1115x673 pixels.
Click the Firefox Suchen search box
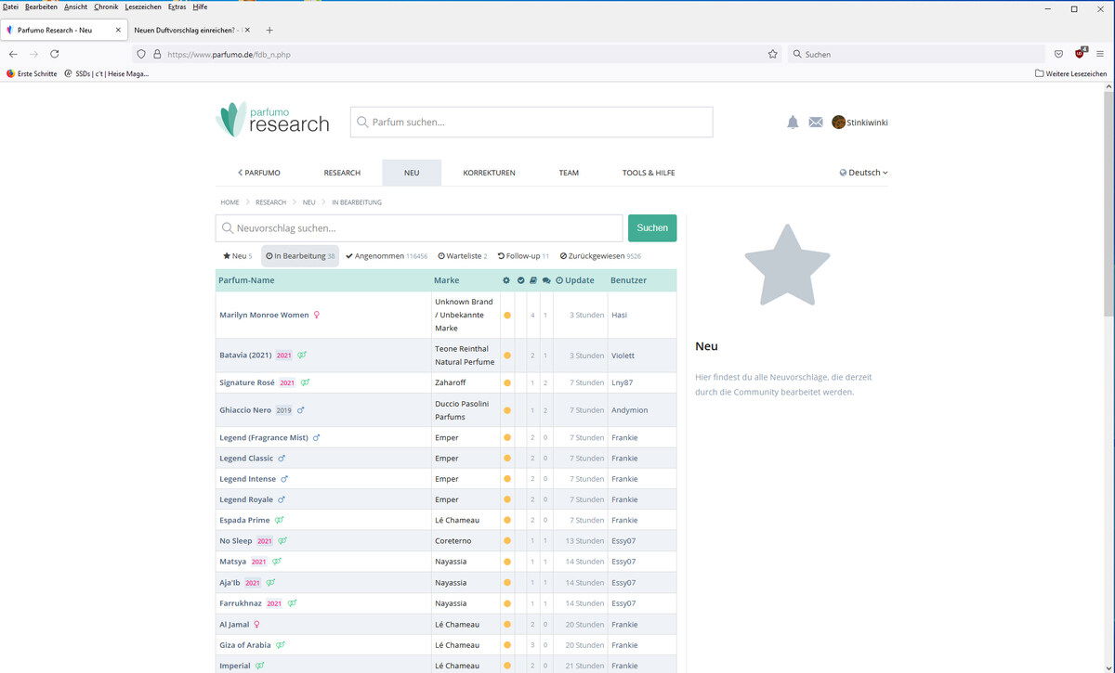point(916,54)
